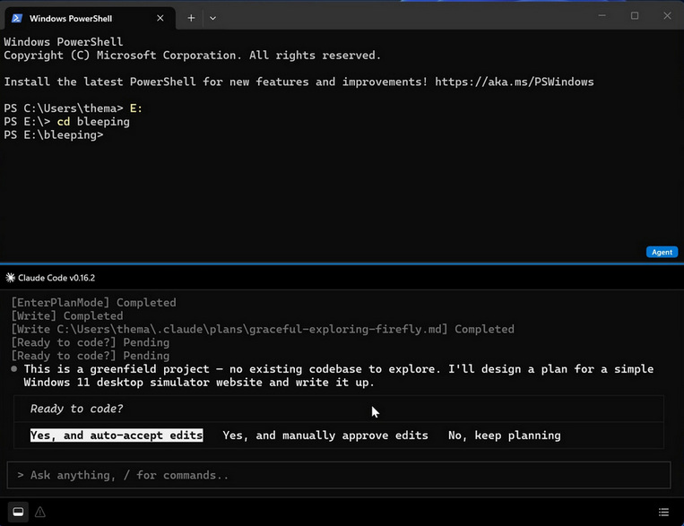Focus the Ask anything input field
The image size is (684, 526).
coord(339,475)
